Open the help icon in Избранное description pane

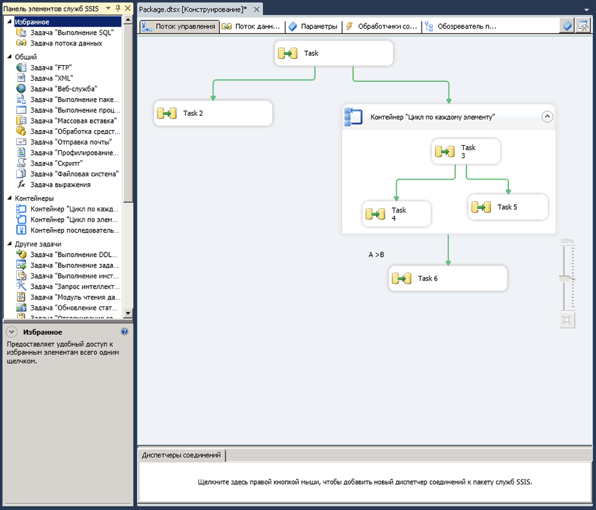124,332
